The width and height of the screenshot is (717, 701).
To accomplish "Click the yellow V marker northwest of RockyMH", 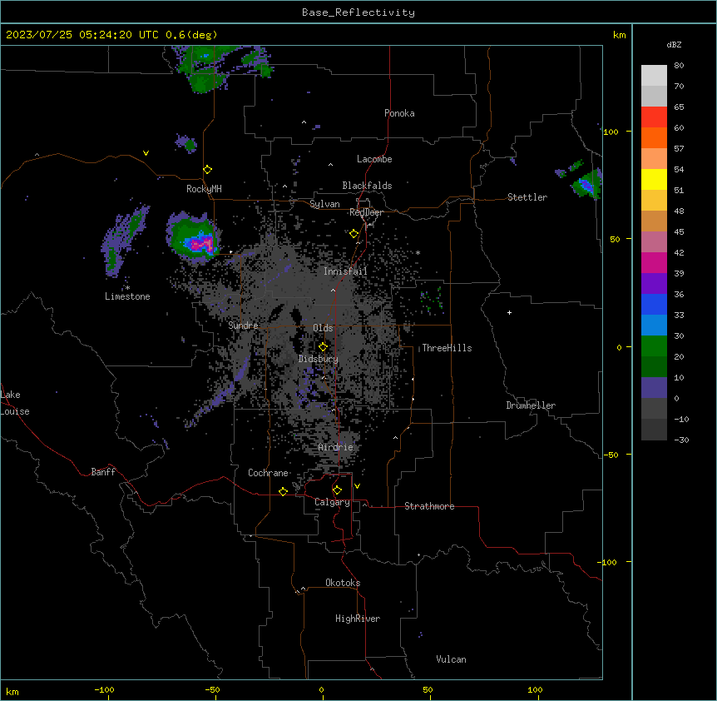I will pos(146,153).
